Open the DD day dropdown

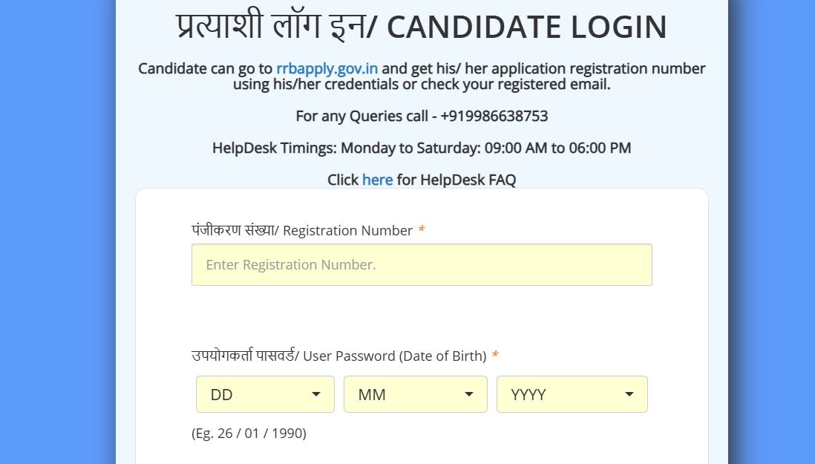265,394
